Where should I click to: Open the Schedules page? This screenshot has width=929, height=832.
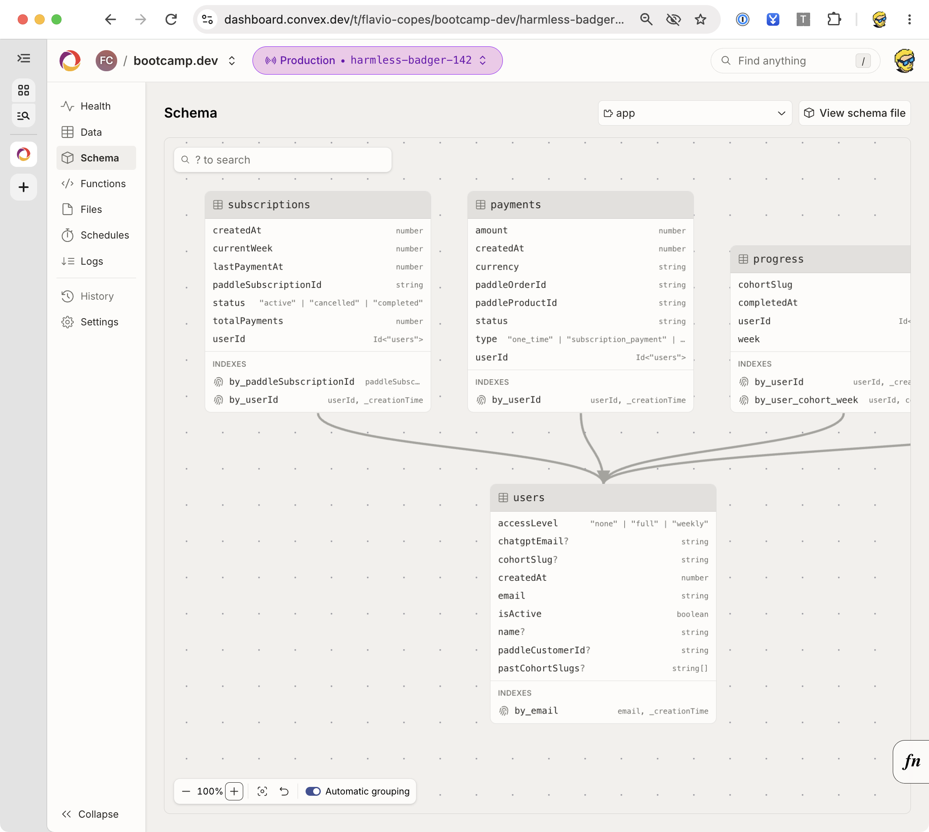click(x=96, y=235)
